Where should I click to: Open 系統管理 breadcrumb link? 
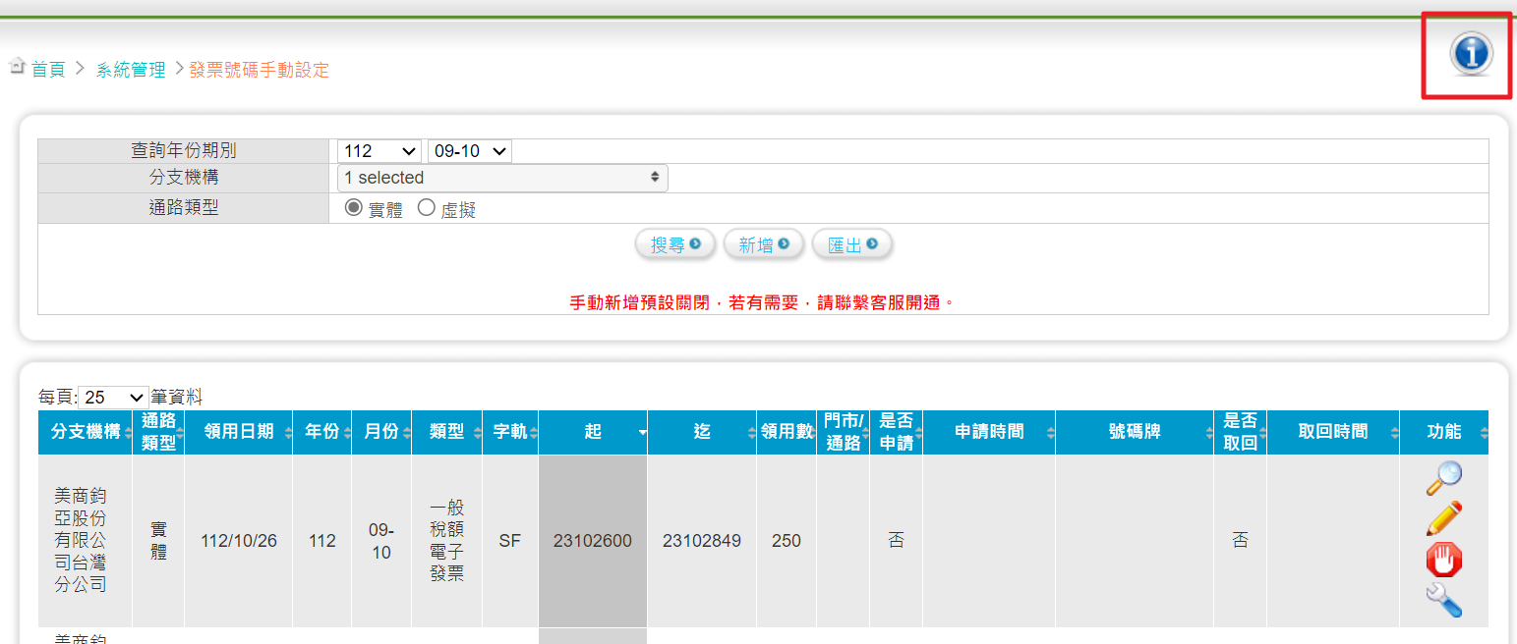[x=131, y=70]
